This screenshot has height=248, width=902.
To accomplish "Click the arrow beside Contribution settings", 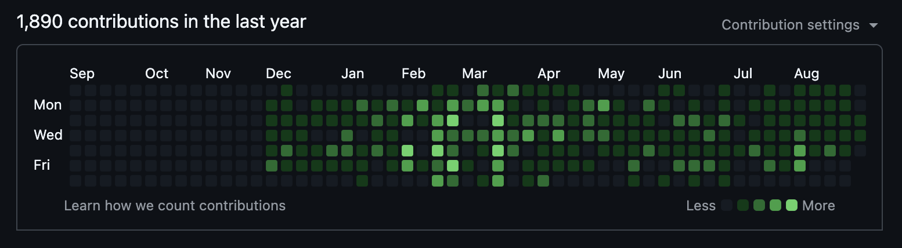I will (x=873, y=25).
